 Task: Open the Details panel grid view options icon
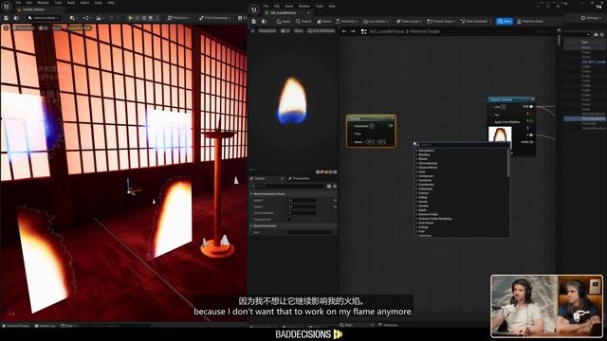[x=329, y=186]
